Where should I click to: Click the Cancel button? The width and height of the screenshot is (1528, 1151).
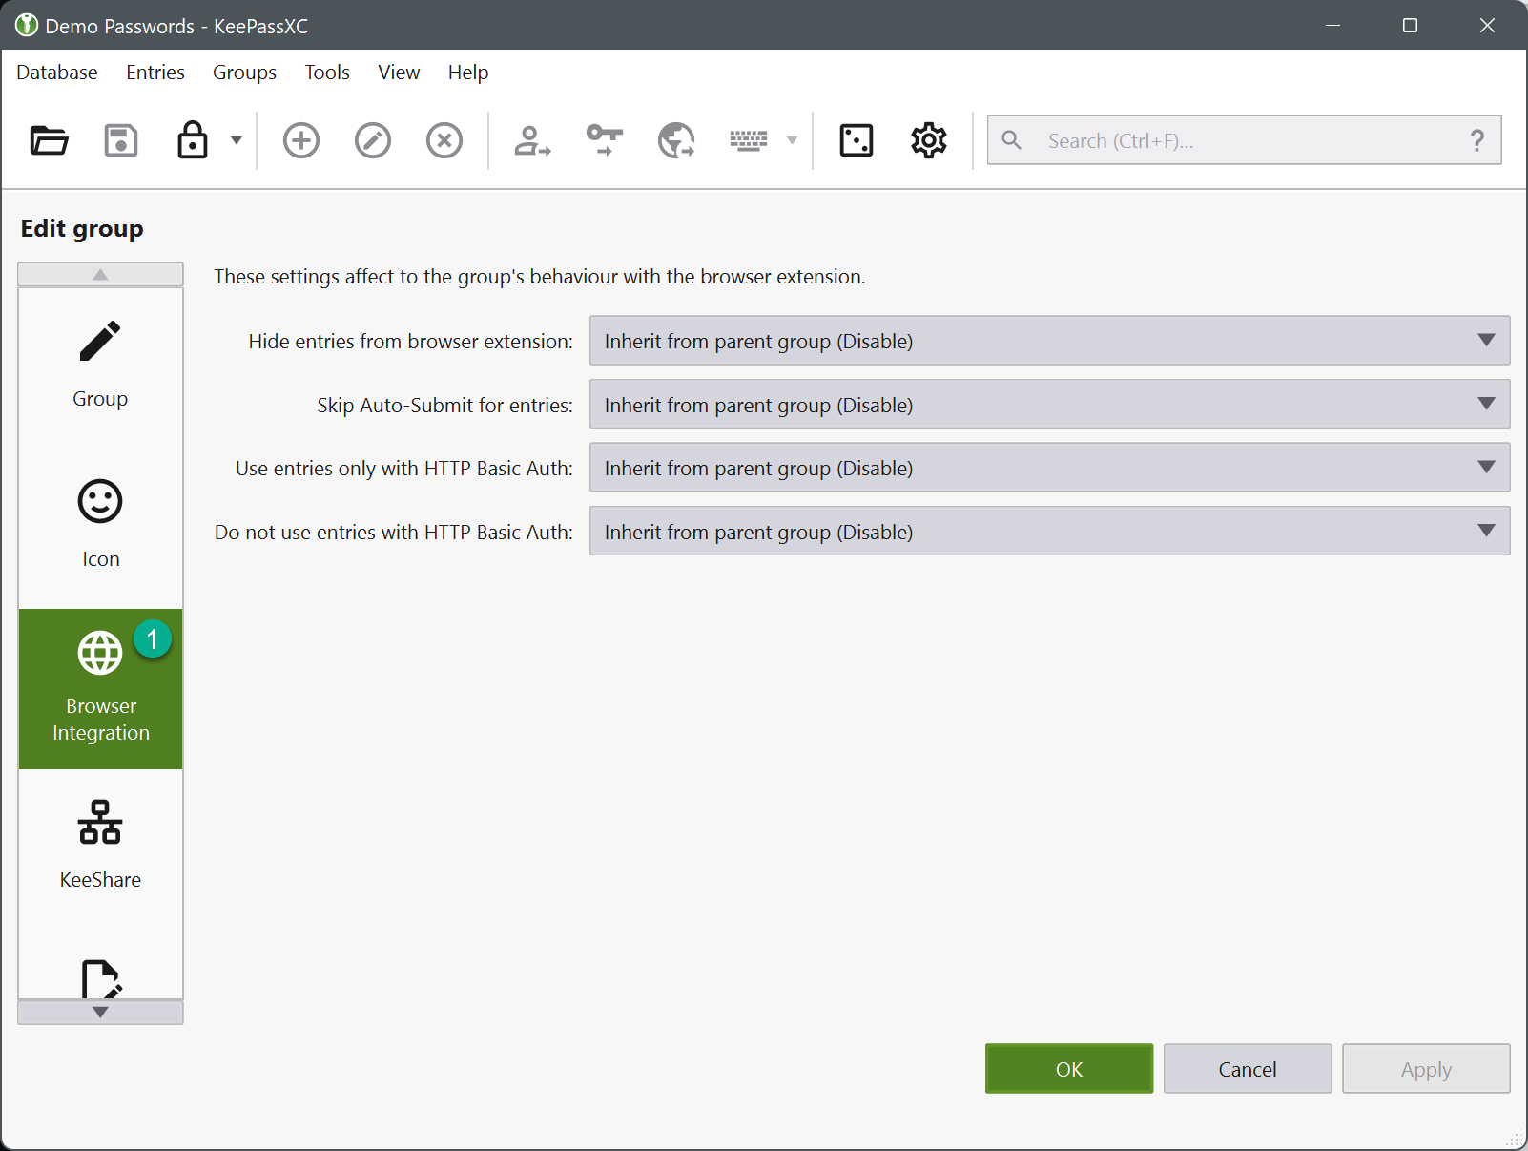click(1247, 1069)
